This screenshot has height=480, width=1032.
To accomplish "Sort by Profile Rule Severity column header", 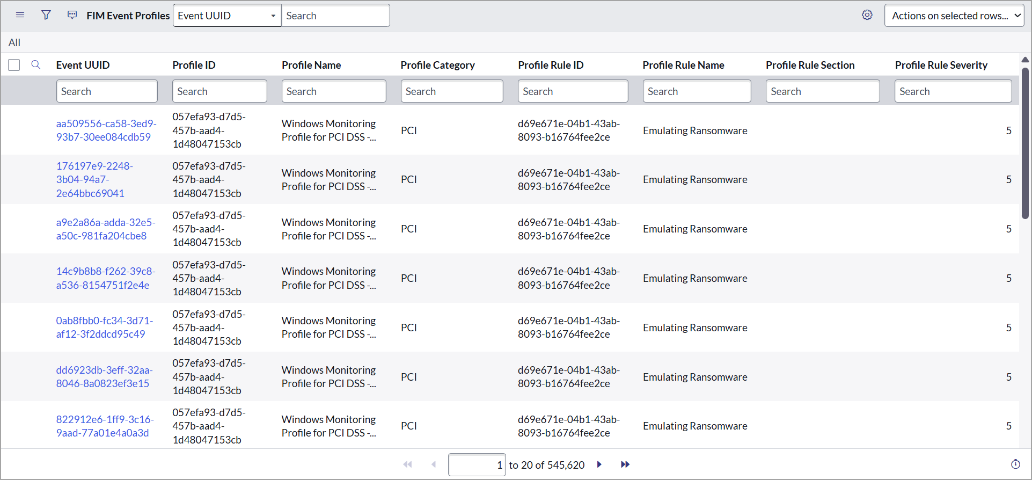I will point(941,65).
